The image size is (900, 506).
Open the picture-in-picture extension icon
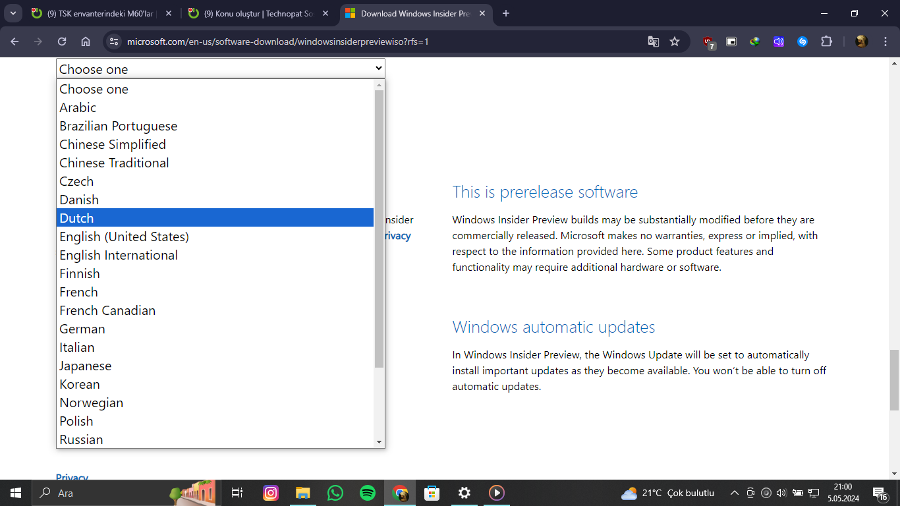pos(731,42)
